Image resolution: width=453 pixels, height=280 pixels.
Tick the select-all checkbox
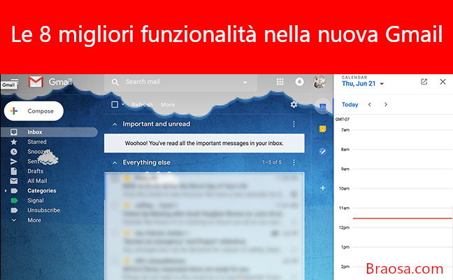tap(115, 104)
